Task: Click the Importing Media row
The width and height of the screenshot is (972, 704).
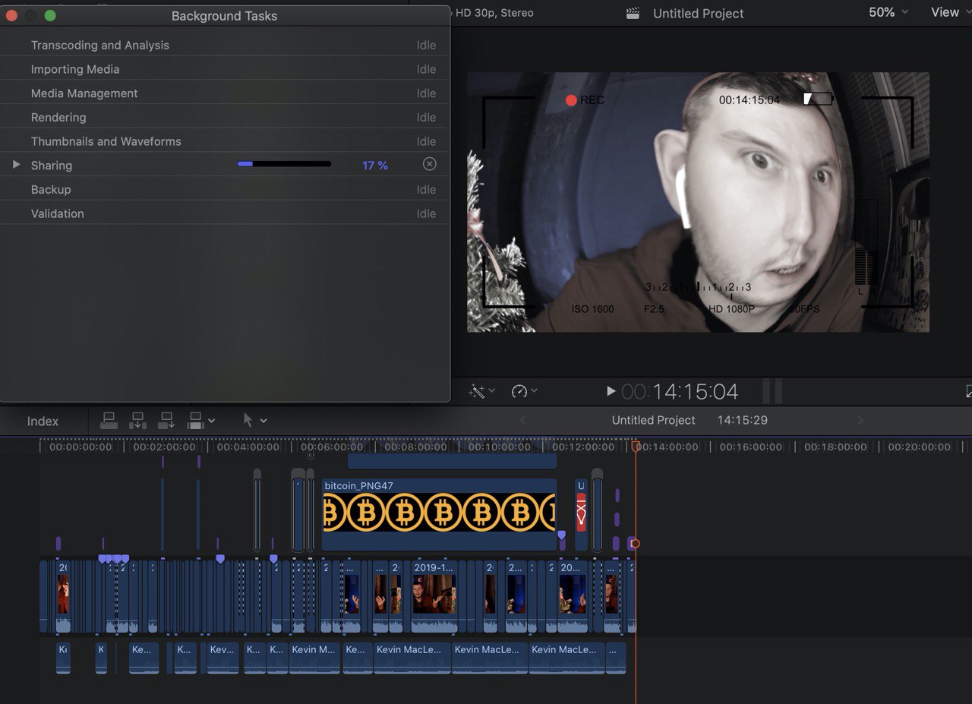Action: [224, 69]
